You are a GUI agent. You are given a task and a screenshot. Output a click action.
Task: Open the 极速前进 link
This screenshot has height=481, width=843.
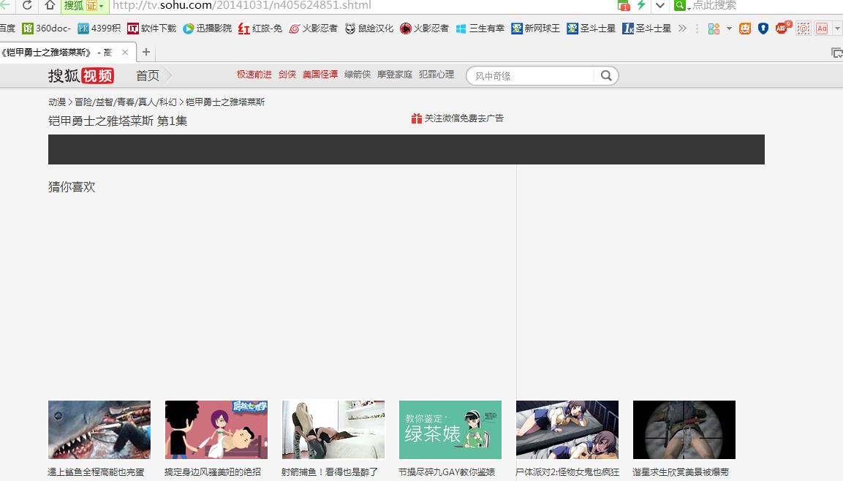254,74
